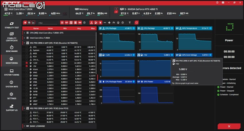
Task: Select GPU number 1 selector
Action: click(x=116, y=9)
